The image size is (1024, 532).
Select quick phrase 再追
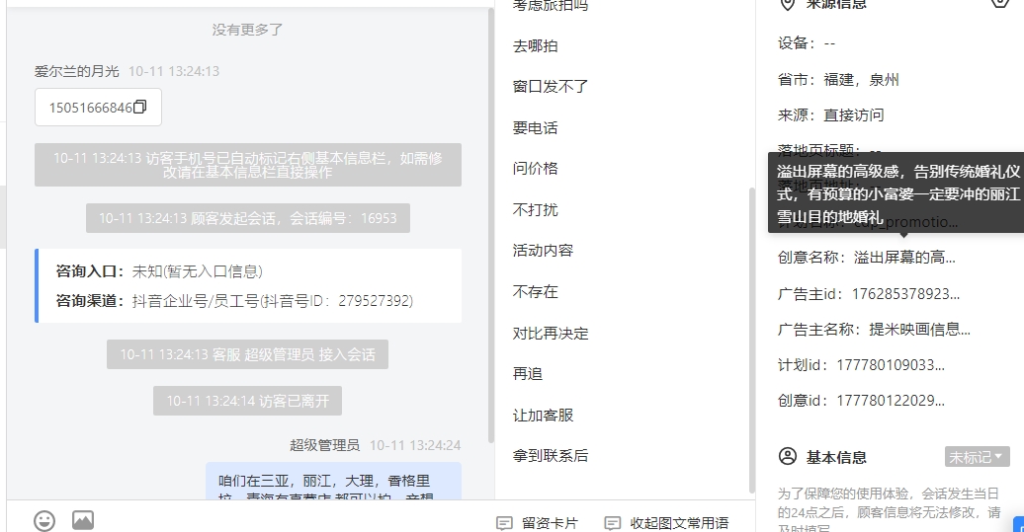coord(528,373)
